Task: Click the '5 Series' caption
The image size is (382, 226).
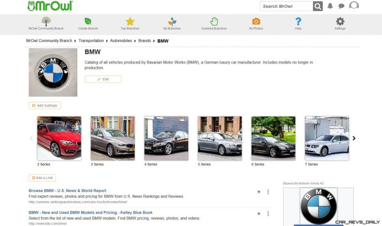Action: click(204, 164)
